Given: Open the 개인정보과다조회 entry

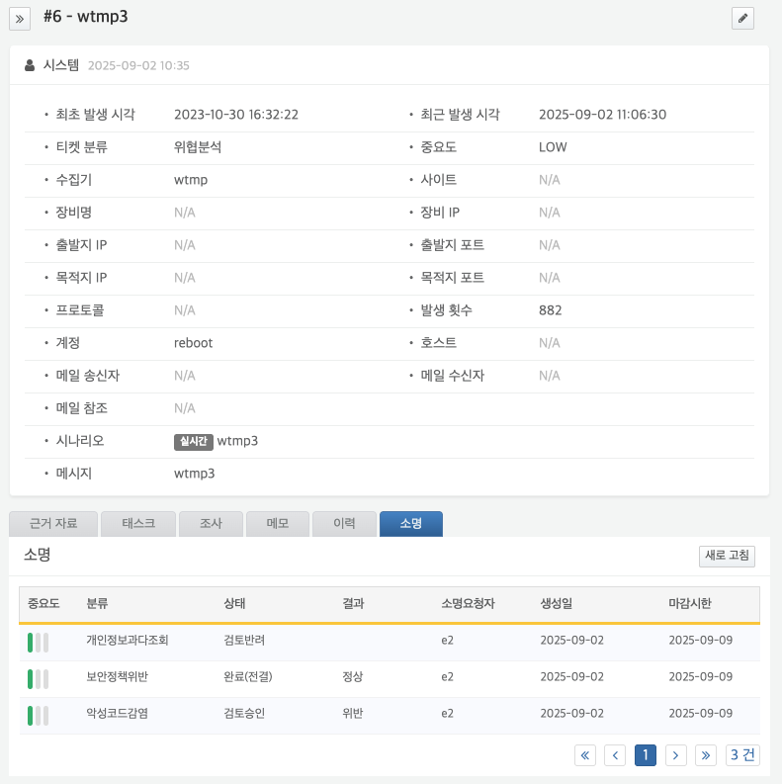Looking at the screenshot, I should coord(127,641).
